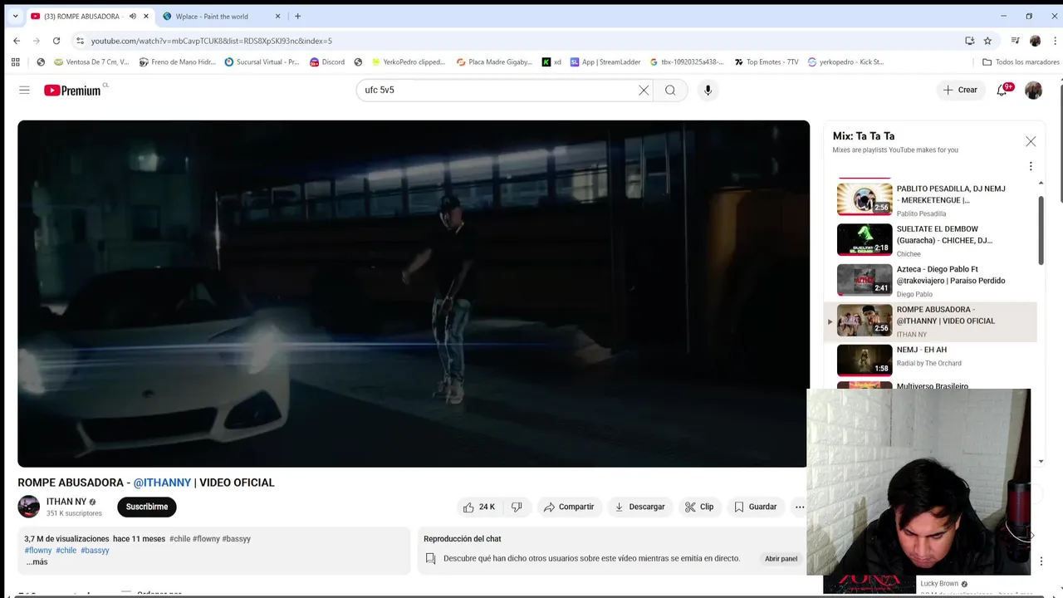1063x598 pixels.
Task: Clear the search box with the X
Action: click(x=644, y=90)
